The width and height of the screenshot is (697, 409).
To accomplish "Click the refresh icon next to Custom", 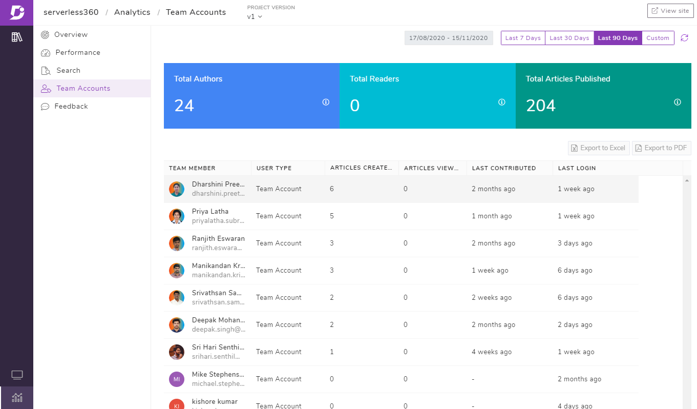I will click(x=684, y=38).
